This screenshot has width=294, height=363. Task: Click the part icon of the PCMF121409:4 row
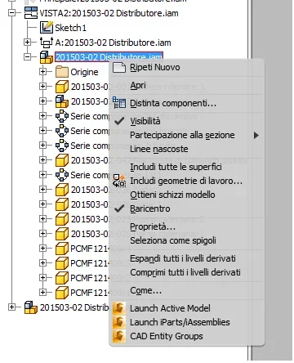pos(62,249)
